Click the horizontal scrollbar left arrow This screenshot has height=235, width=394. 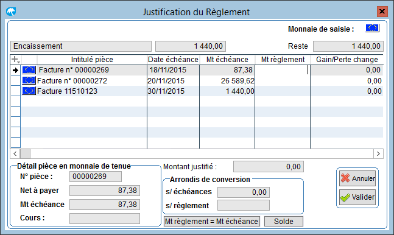(15, 153)
